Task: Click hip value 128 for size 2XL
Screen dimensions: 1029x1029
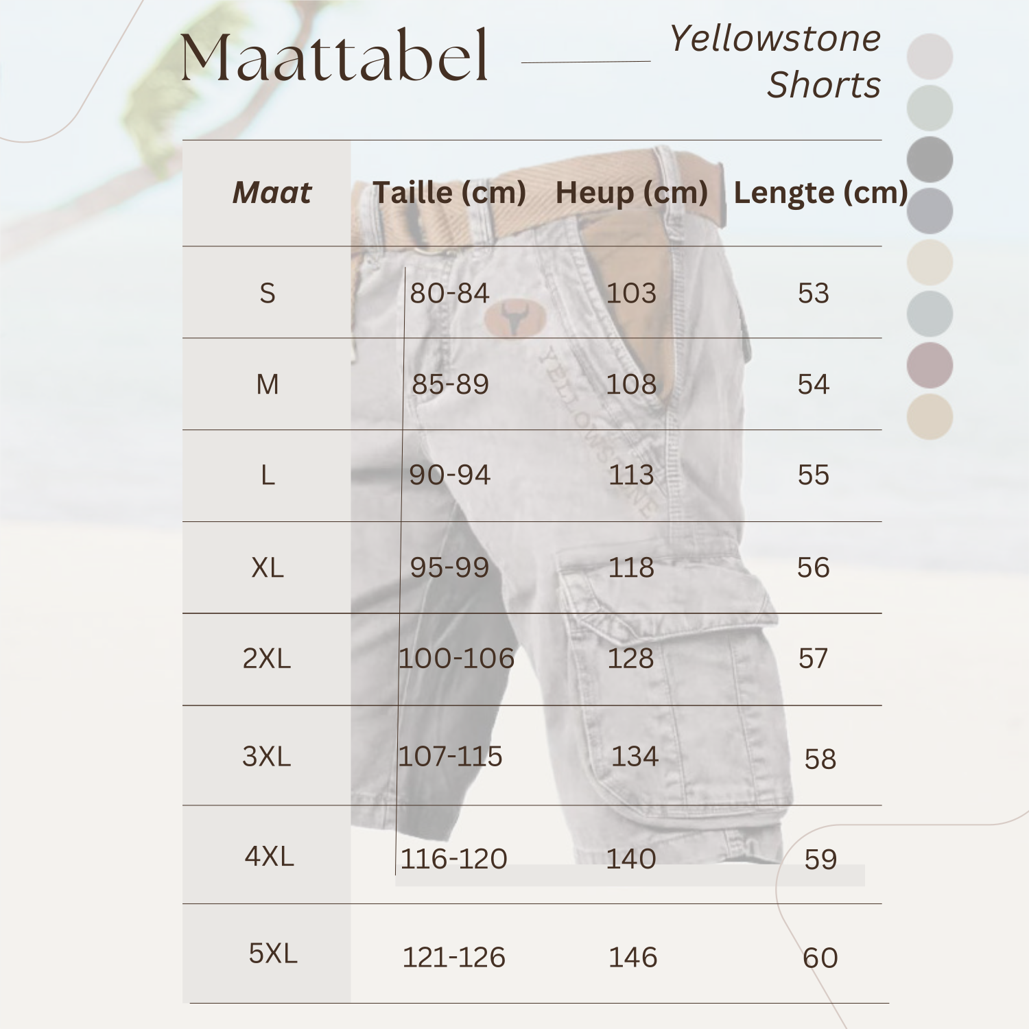Action: (x=631, y=659)
